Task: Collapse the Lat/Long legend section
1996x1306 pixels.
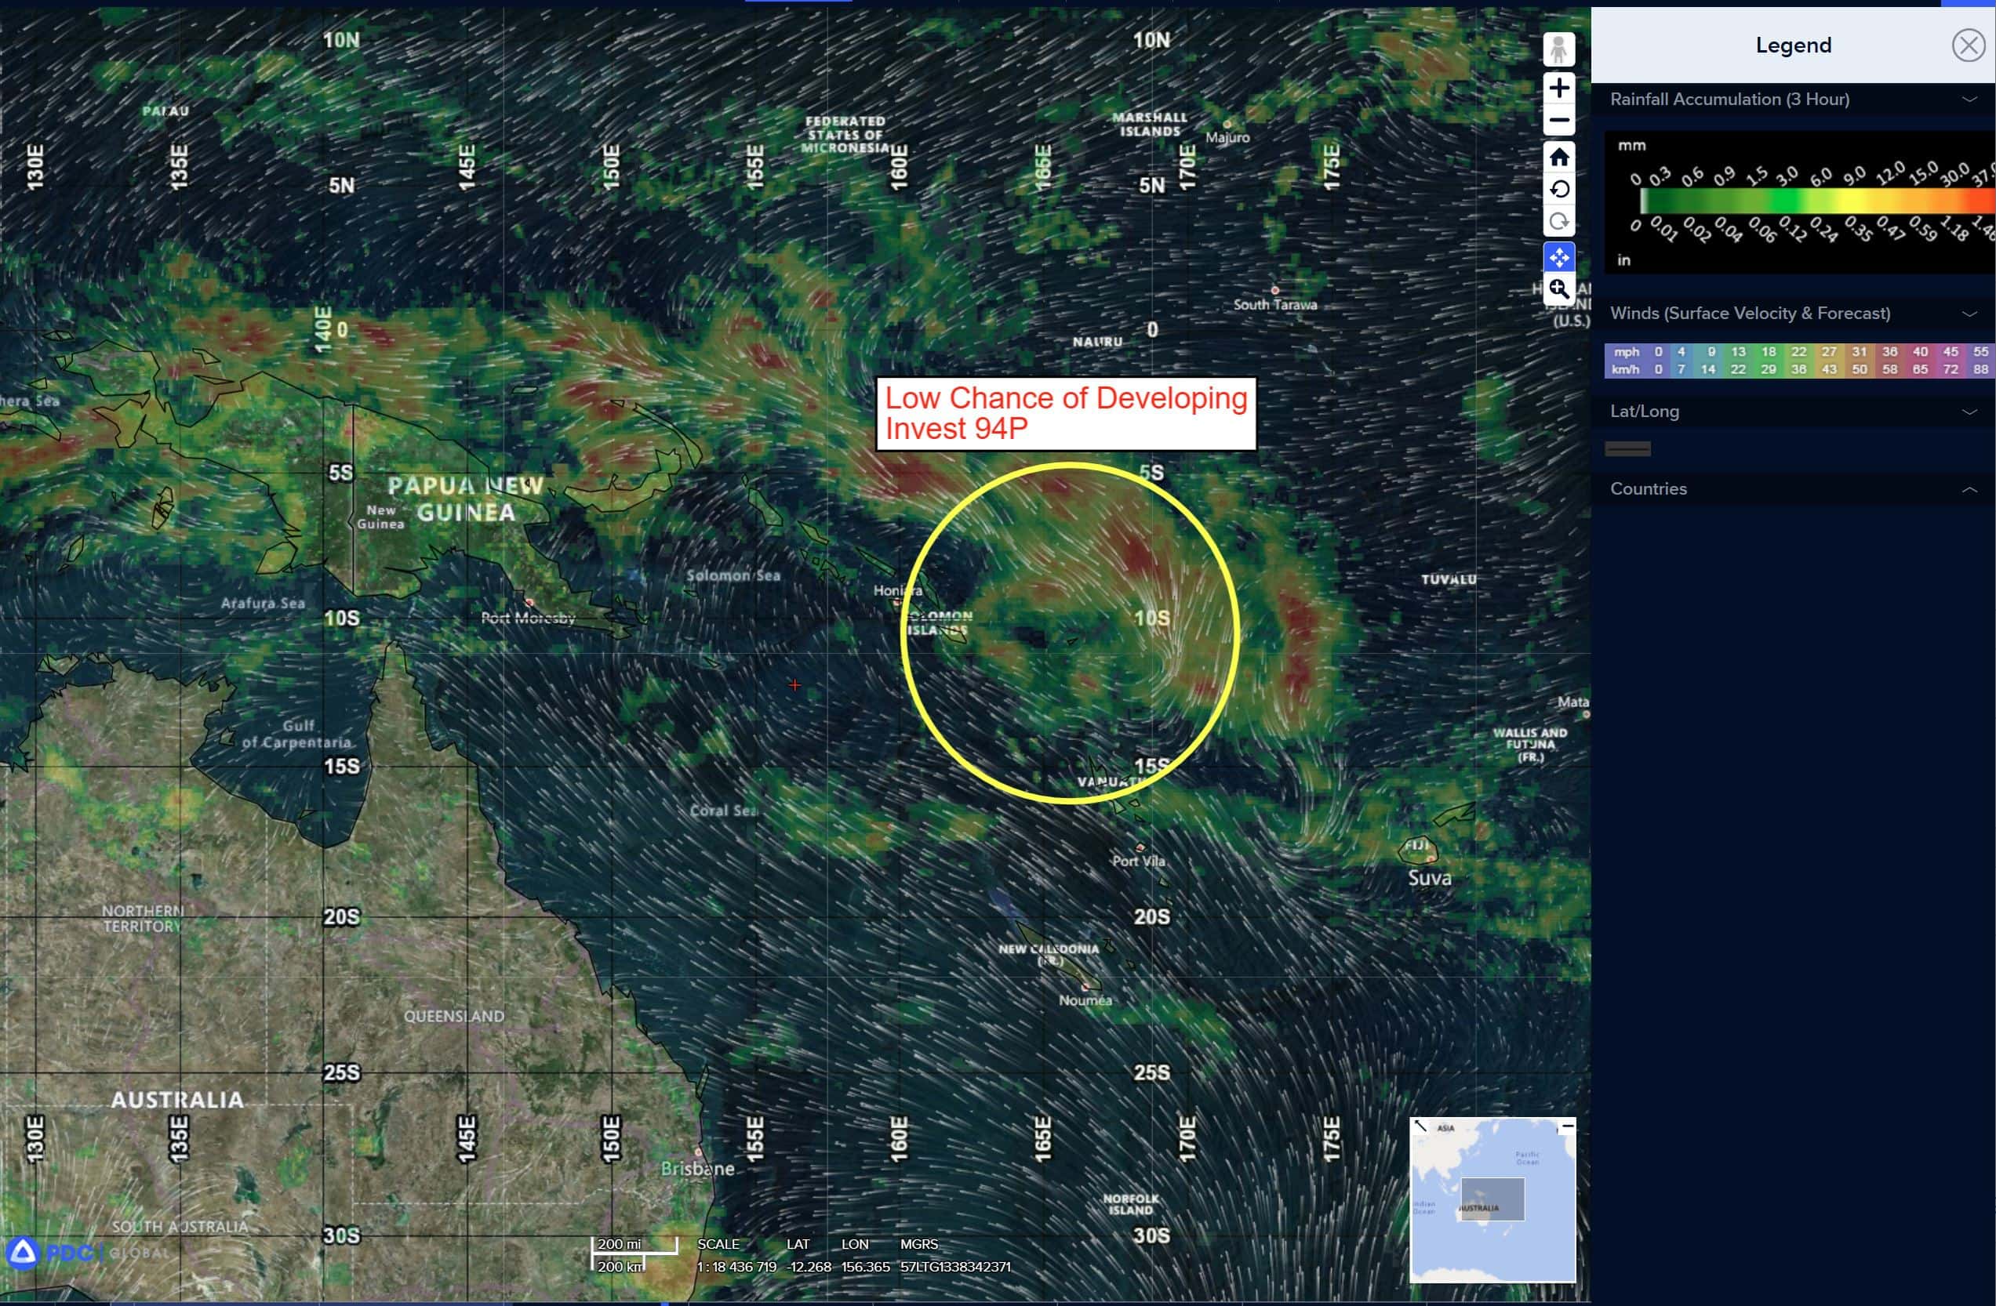Action: point(1969,412)
